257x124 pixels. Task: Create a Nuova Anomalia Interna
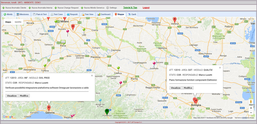[40, 8]
